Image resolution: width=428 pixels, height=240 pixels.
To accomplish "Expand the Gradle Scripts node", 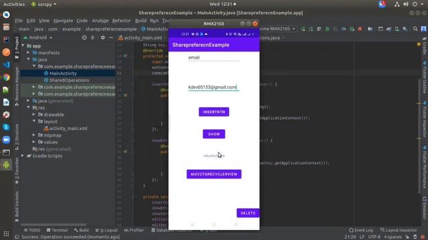I will pos(23,155).
